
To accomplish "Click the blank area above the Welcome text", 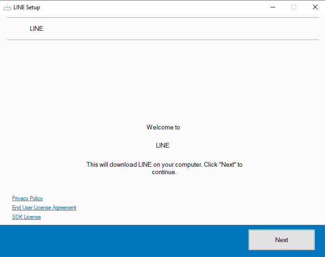I will point(162,79).
